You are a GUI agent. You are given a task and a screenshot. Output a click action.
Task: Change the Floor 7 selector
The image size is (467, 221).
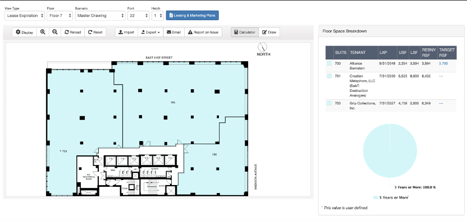[59, 16]
